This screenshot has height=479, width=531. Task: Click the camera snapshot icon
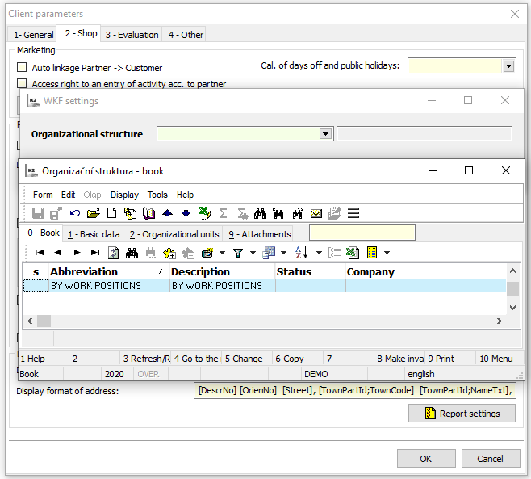point(207,253)
